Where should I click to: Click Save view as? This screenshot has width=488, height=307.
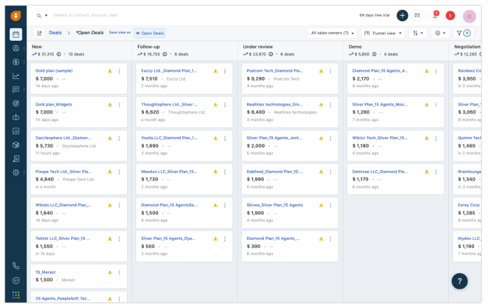click(x=119, y=33)
